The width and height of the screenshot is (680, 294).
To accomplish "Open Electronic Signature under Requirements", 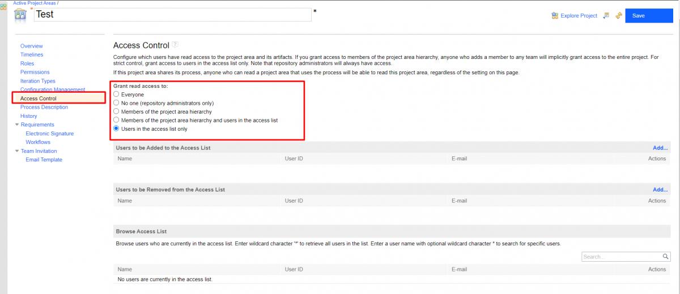I will 49,134.
